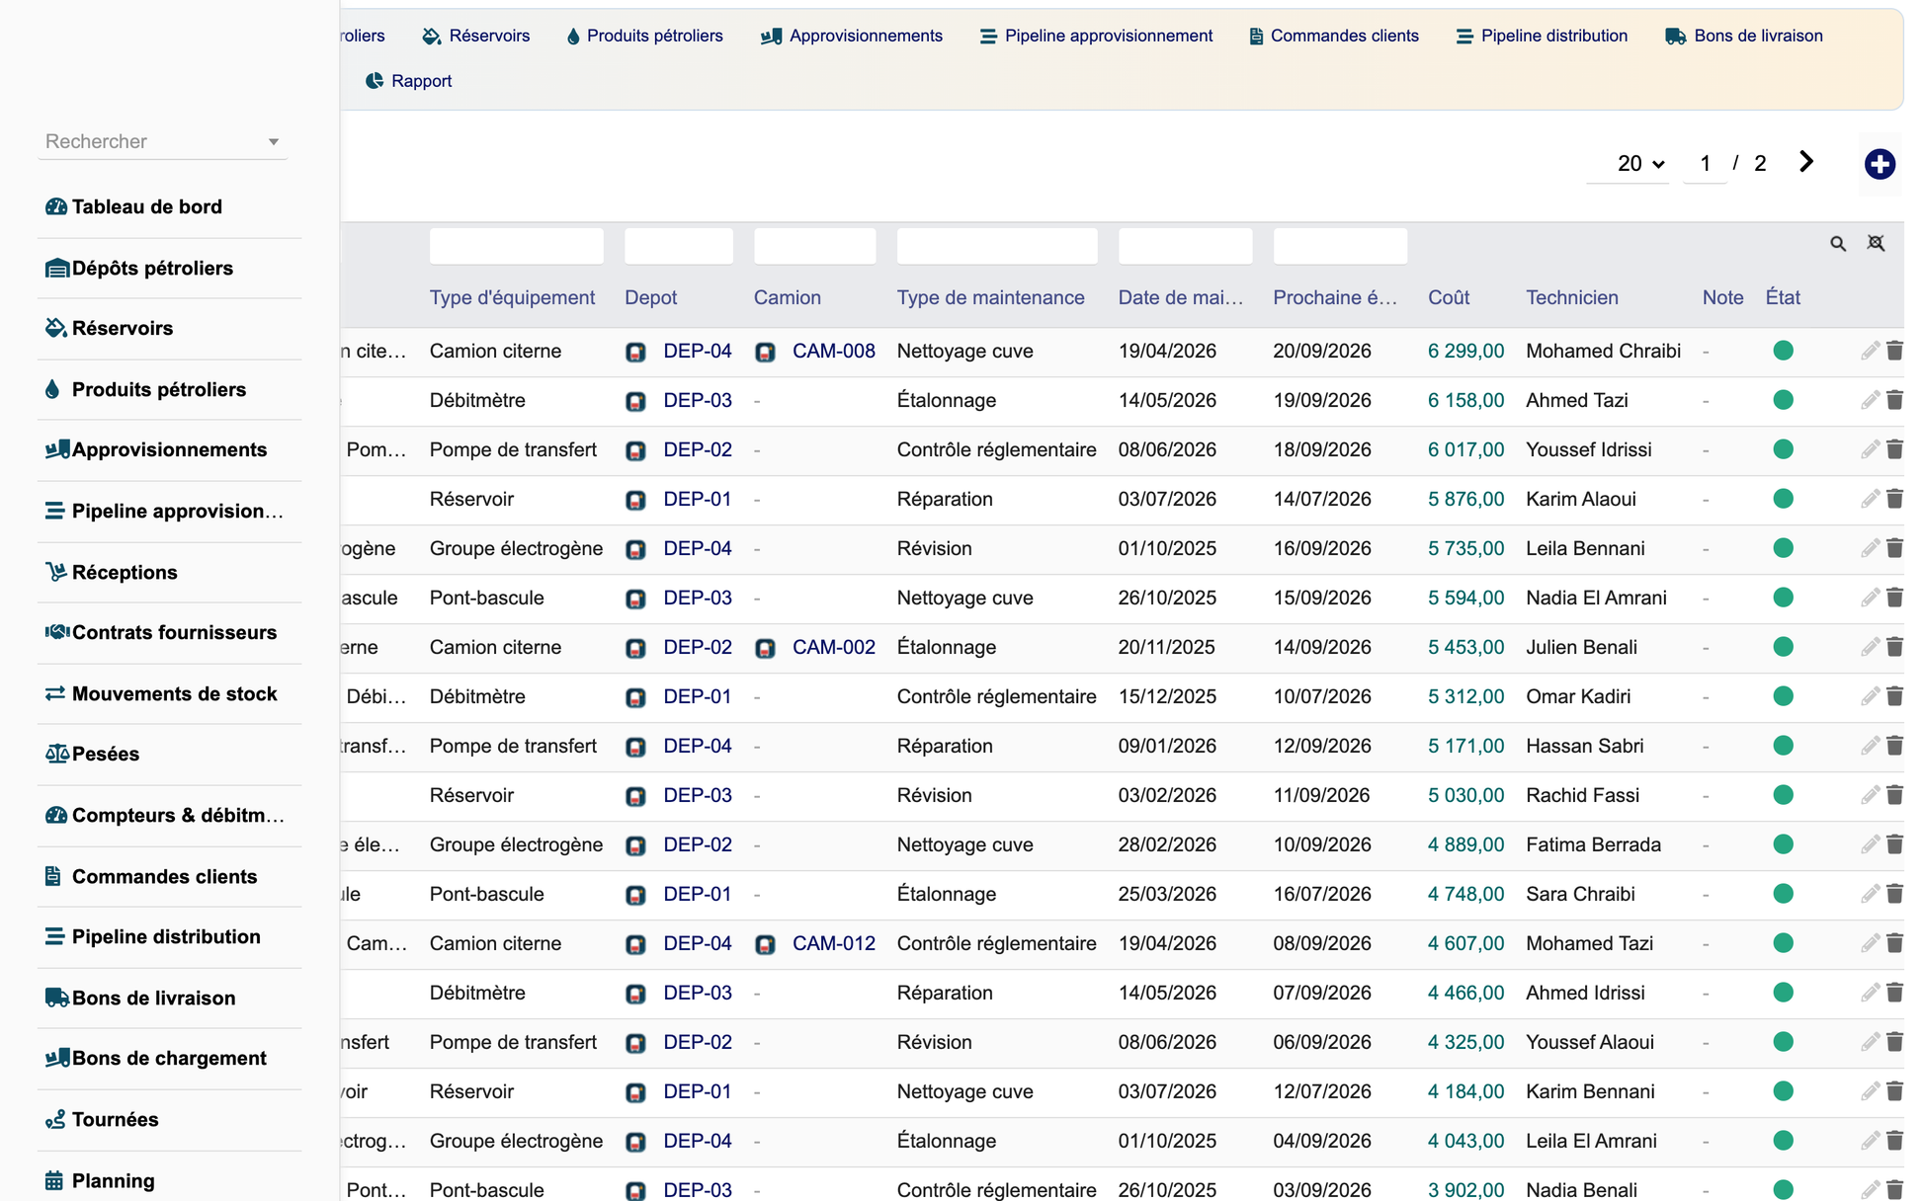Sort by Coût column header
The width and height of the screenshot is (1923, 1201).
click(1449, 297)
